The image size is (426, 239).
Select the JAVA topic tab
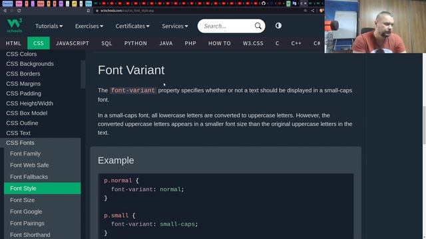coord(166,43)
